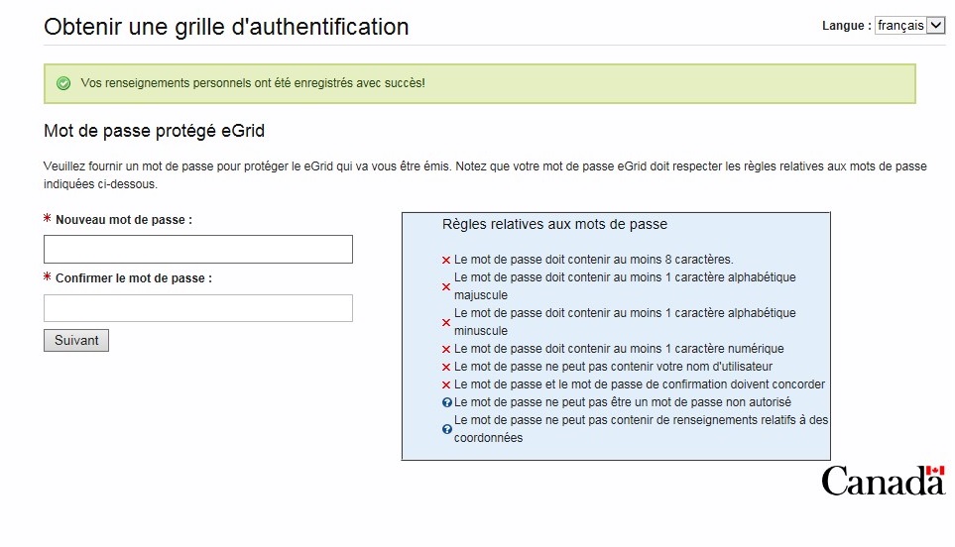This screenshot has width=955, height=547.
Task: Click the red X beside the 8 caractères rule
Action: tap(446, 261)
